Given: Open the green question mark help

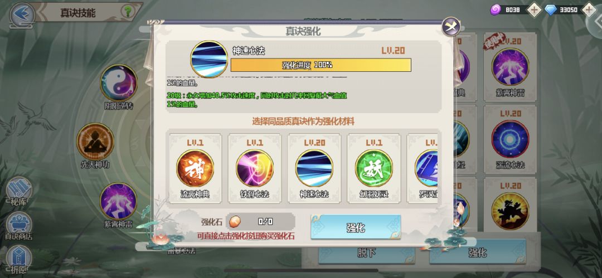Looking at the screenshot, I should click(128, 12).
